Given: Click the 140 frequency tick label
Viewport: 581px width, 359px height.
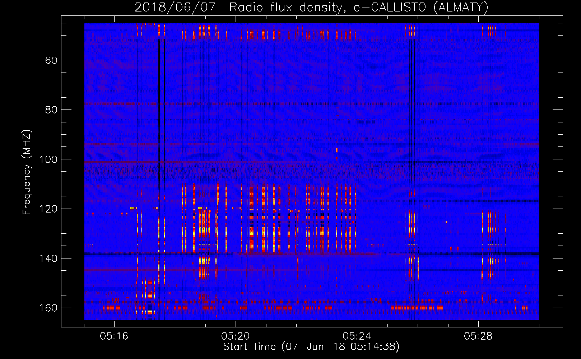Looking at the screenshot, I should (48, 258).
